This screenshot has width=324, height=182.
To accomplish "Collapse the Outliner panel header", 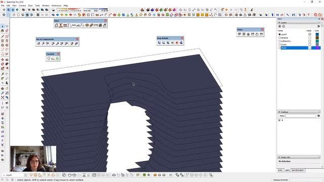I will click(299, 112).
